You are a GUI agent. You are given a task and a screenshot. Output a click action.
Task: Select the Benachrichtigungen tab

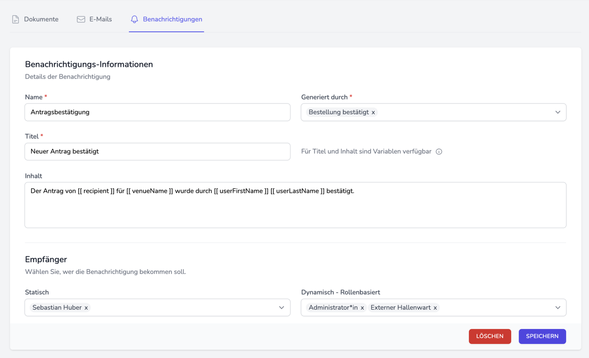coord(172,19)
